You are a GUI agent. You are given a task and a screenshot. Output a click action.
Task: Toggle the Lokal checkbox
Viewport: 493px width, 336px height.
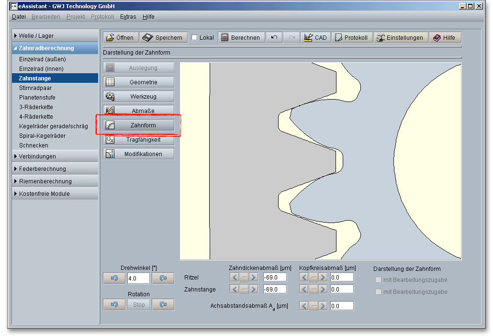click(195, 38)
